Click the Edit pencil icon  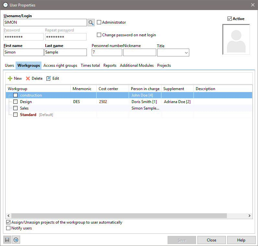click(49, 78)
